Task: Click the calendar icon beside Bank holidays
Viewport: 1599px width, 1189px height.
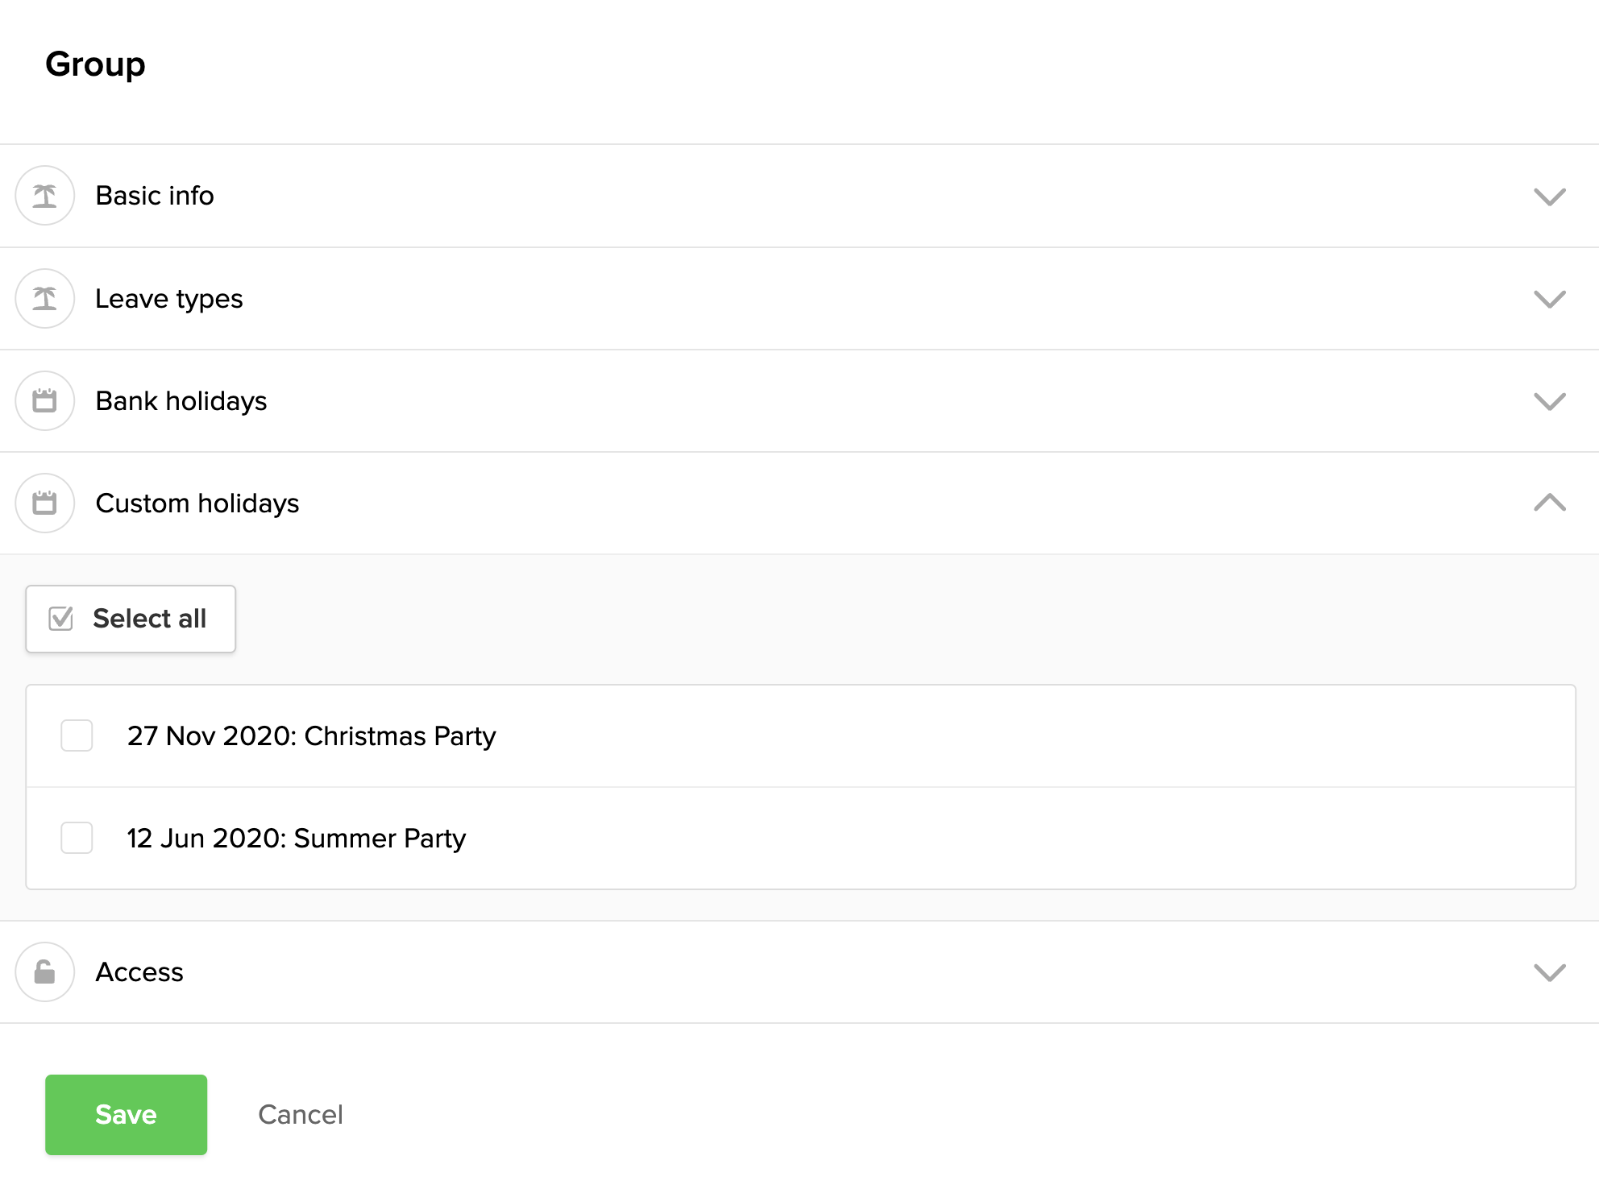Action: [x=45, y=401]
